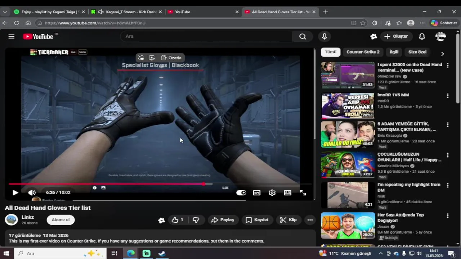Open the YouTube account avatar menu
The image size is (461, 259).
tap(440, 36)
